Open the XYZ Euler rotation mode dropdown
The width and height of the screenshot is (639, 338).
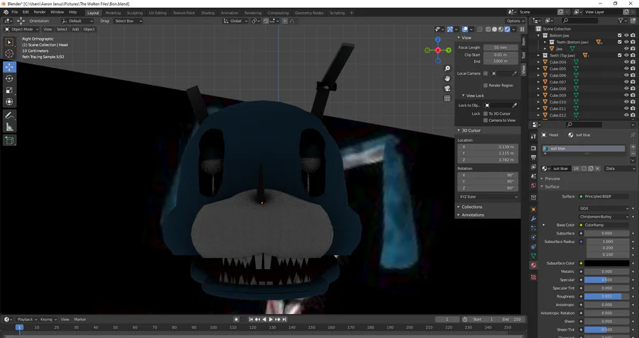488,197
